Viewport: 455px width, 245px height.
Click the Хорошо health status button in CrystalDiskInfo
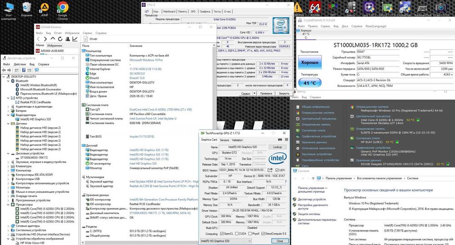pyautogui.click(x=309, y=63)
